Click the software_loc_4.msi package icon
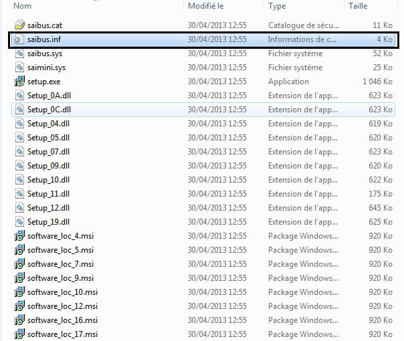The height and width of the screenshot is (341, 404). [19, 235]
